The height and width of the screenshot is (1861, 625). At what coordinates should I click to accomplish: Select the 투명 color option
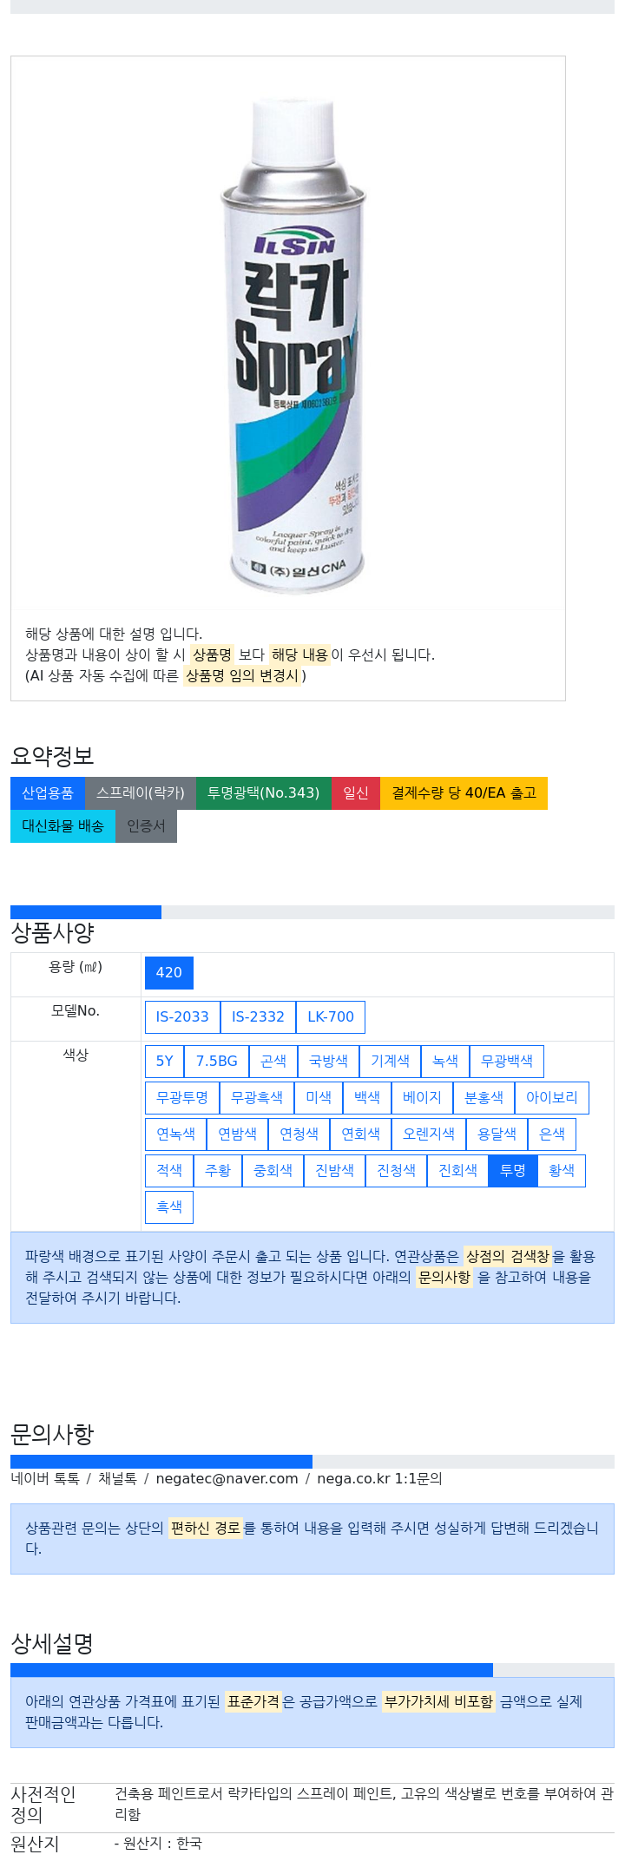click(513, 1171)
